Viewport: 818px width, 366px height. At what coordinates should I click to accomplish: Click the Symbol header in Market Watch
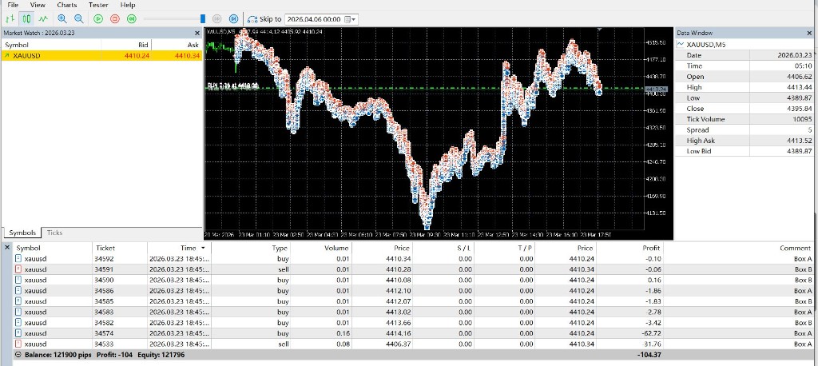pyautogui.click(x=16, y=45)
